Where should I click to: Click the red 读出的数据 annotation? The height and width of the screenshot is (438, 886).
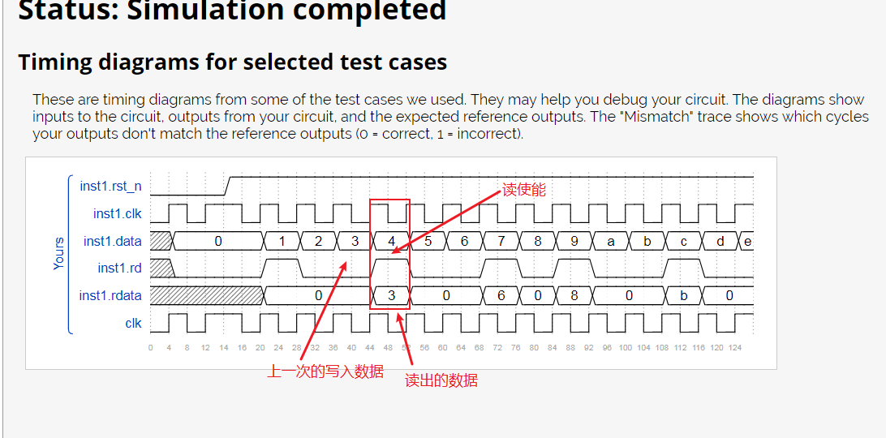click(x=441, y=380)
